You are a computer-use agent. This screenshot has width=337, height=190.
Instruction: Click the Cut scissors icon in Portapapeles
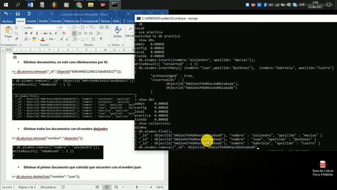[16, 27]
